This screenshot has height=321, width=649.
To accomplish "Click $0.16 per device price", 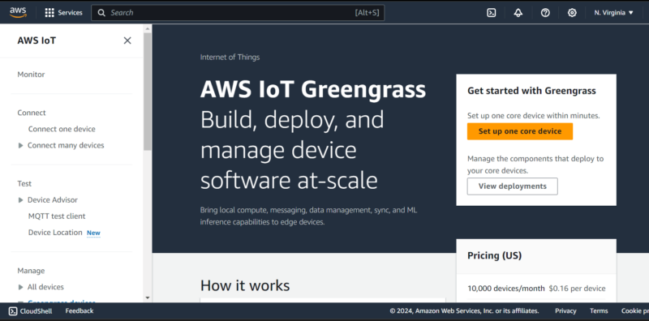I will pos(577,289).
